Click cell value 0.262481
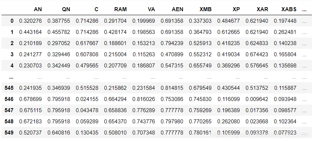Viewport: 312px width, 141px height. tap(285, 32)
